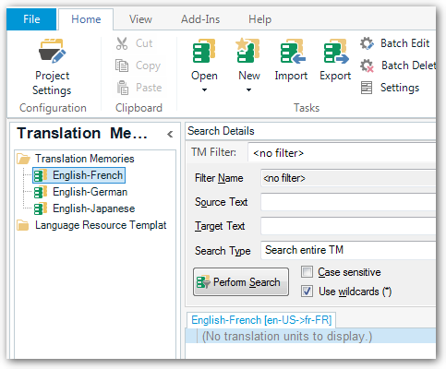
Task: Switch to the View ribbon tab
Action: coord(140,19)
